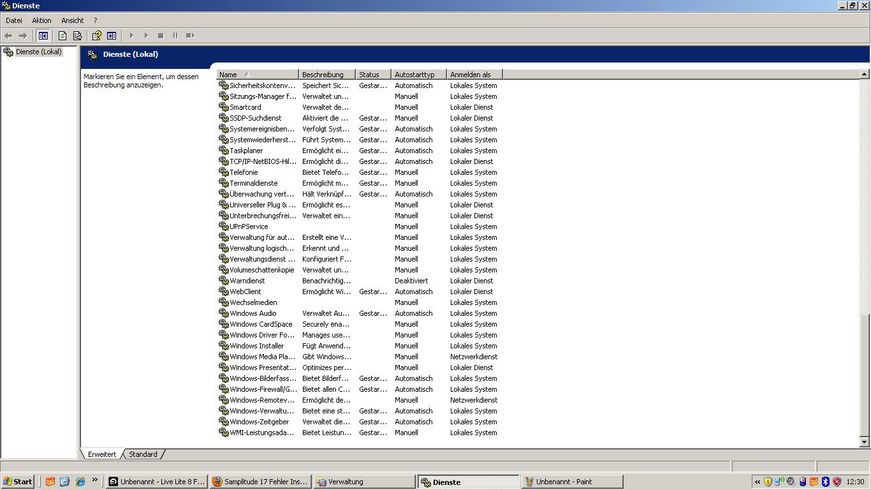Switch to the Erweitert tab
The width and height of the screenshot is (871, 490).
(x=102, y=454)
